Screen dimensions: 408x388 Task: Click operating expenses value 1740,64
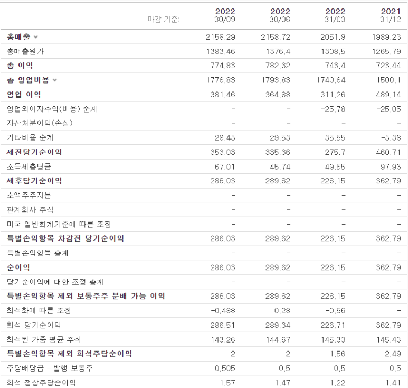331,80
